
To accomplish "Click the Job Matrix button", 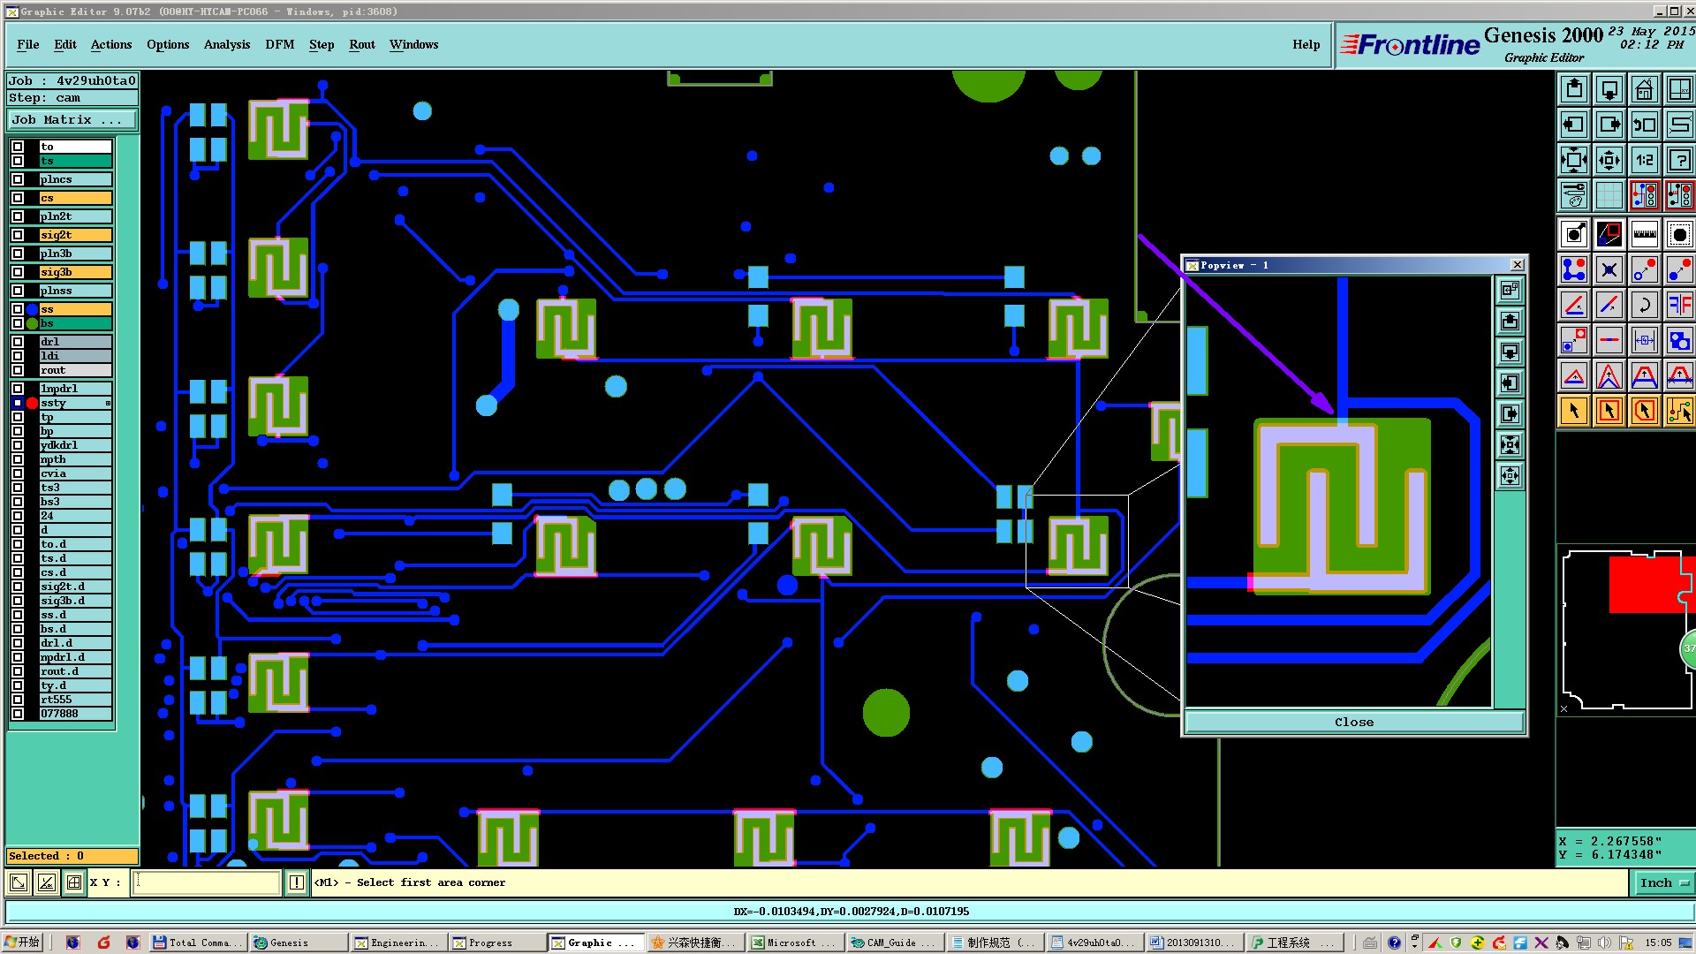I will (72, 119).
